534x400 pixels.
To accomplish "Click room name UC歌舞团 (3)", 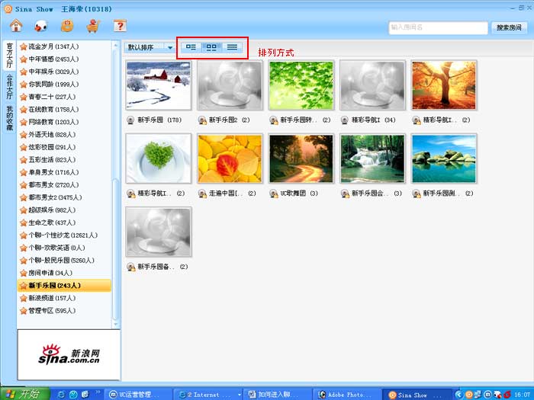I will (x=299, y=194).
